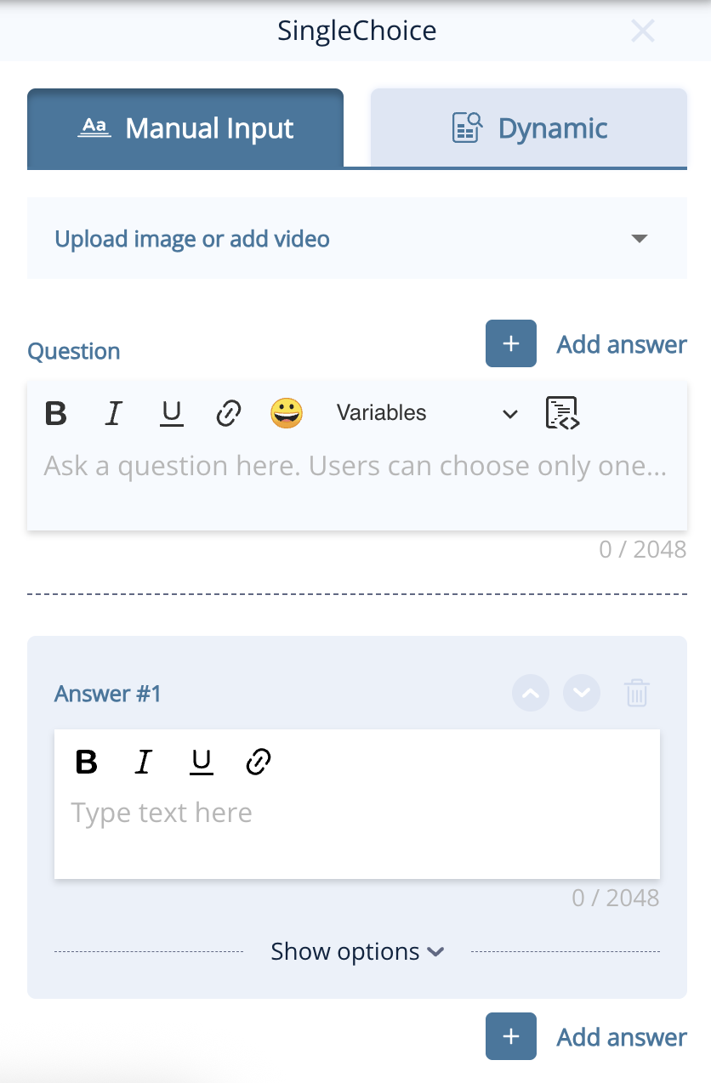Add a new answer below the question
This screenshot has width=711, height=1083.
pos(510,343)
